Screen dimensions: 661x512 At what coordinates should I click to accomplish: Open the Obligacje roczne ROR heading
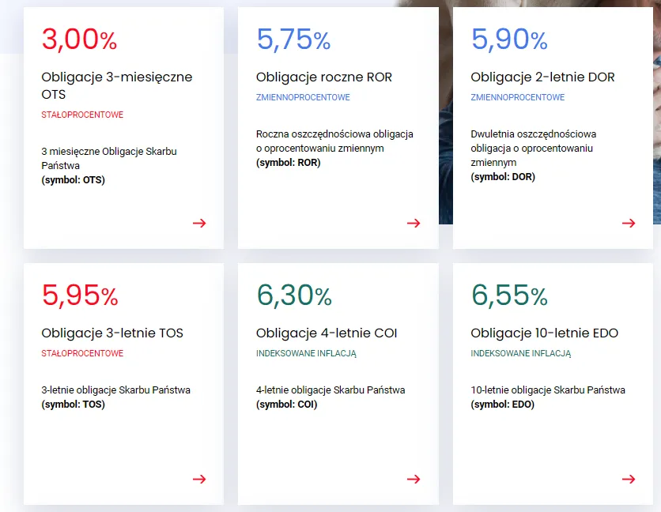[x=323, y=77]
